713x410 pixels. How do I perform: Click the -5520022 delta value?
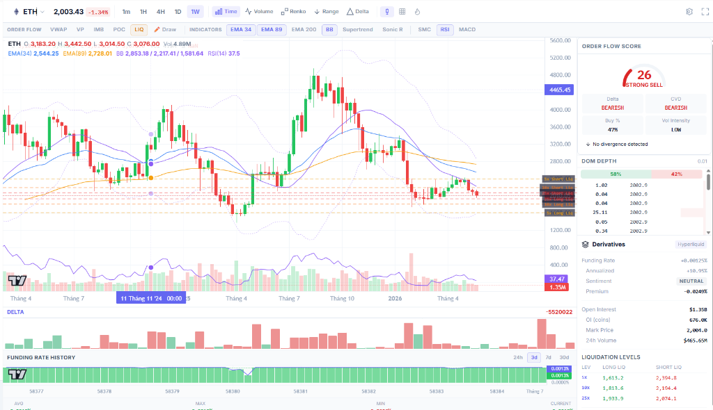(x=559, y=312)
